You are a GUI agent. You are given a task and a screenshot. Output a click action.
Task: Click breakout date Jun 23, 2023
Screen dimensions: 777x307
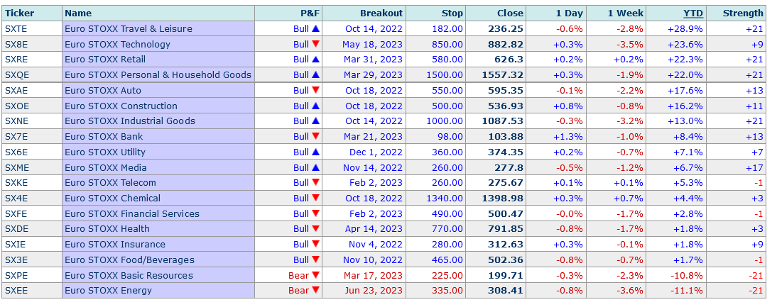coord(374,290)
